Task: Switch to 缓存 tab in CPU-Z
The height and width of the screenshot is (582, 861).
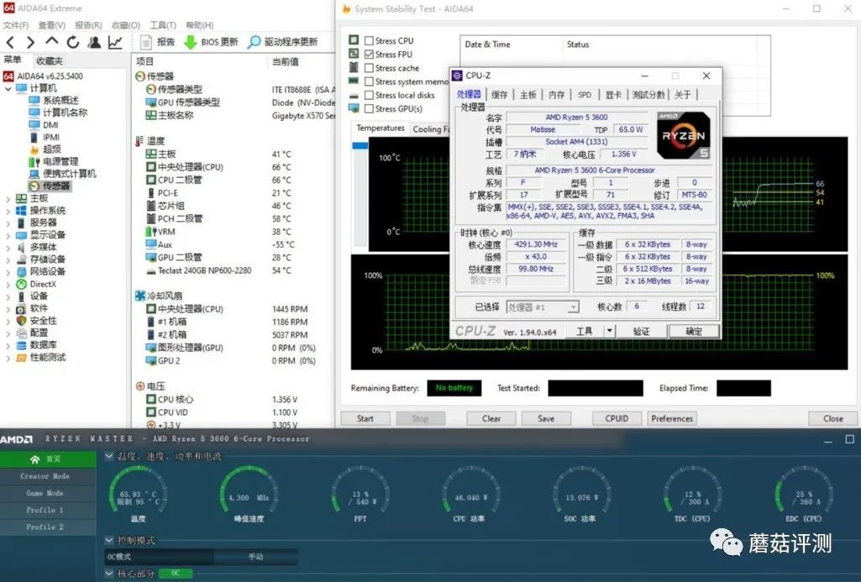Action: click(x=499, y=95)
